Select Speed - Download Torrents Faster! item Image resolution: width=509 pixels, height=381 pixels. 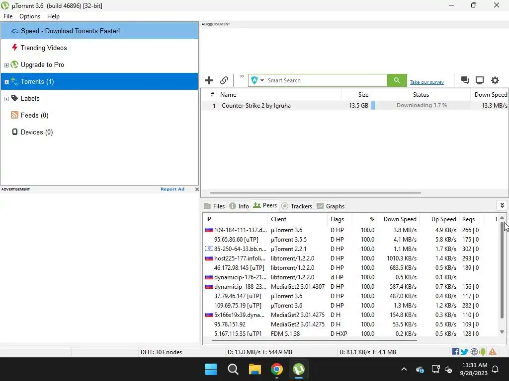coord(99,31)
